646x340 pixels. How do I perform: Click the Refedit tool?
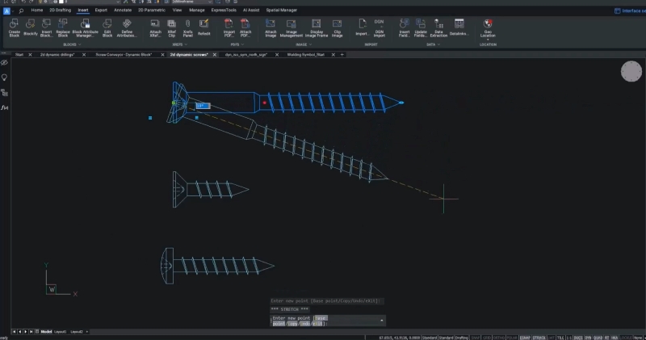203,28
